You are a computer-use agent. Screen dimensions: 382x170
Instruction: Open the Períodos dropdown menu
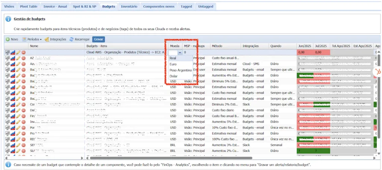(32, 39)
